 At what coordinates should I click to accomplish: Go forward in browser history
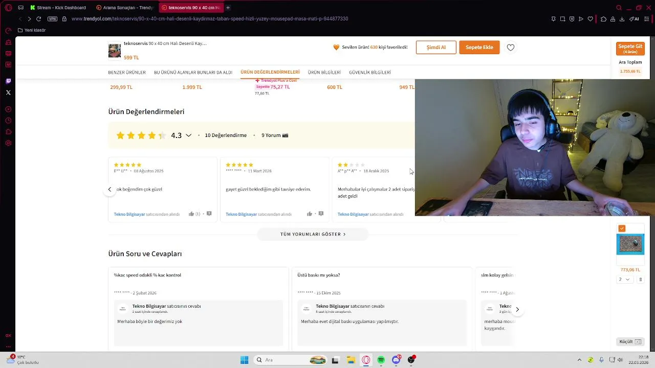coord(29,19)
